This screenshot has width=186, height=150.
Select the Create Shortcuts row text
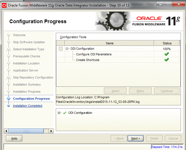[x=88, y=60]
